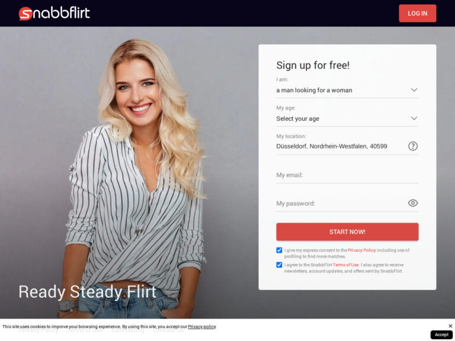
Task: Accept cookies with the Accept button
Action: [441, 334]
